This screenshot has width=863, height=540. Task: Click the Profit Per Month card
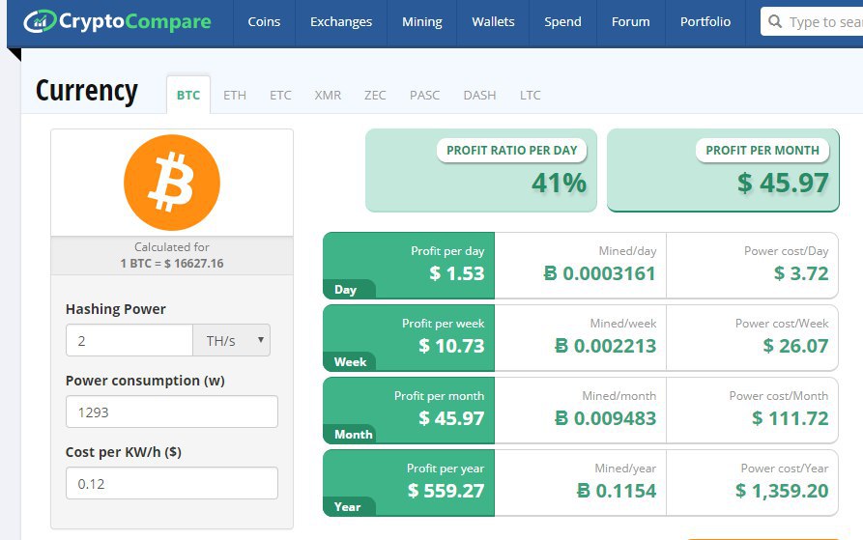point(723,170)
